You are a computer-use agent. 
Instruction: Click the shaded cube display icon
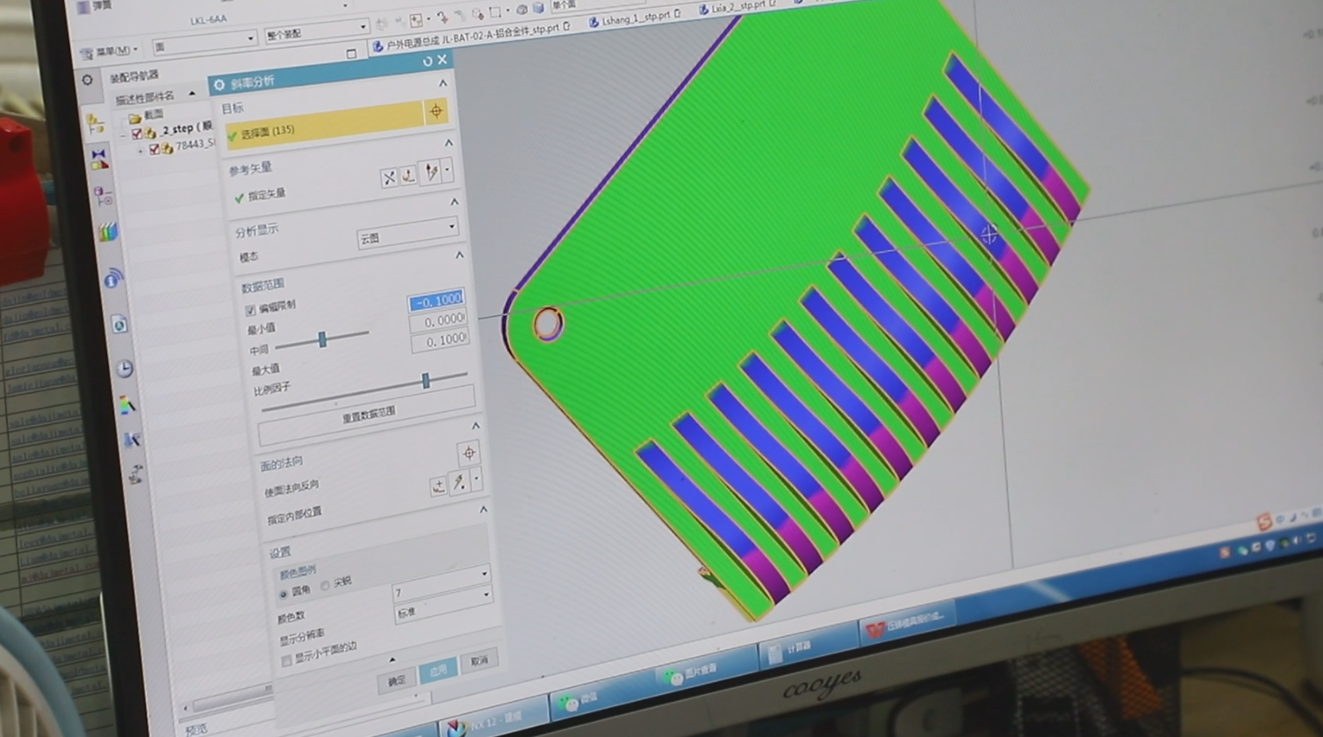point(537,8)
